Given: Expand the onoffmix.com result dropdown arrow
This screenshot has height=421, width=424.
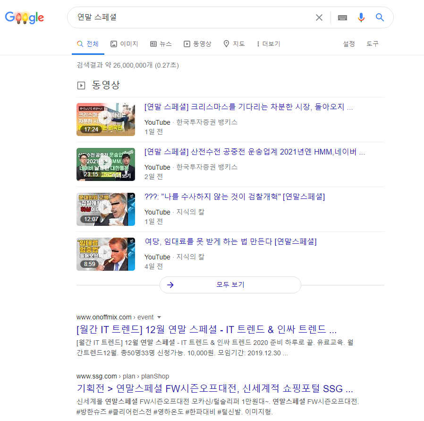Looking at the screenshot, I should tap(159, 317).
